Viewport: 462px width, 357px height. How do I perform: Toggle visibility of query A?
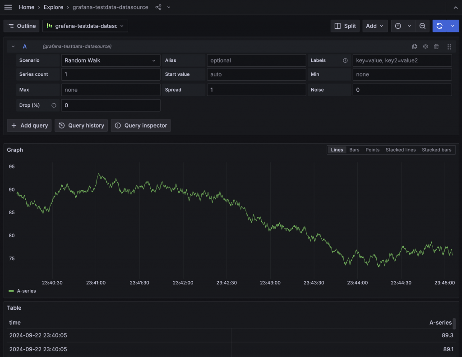tap(425, 46)
